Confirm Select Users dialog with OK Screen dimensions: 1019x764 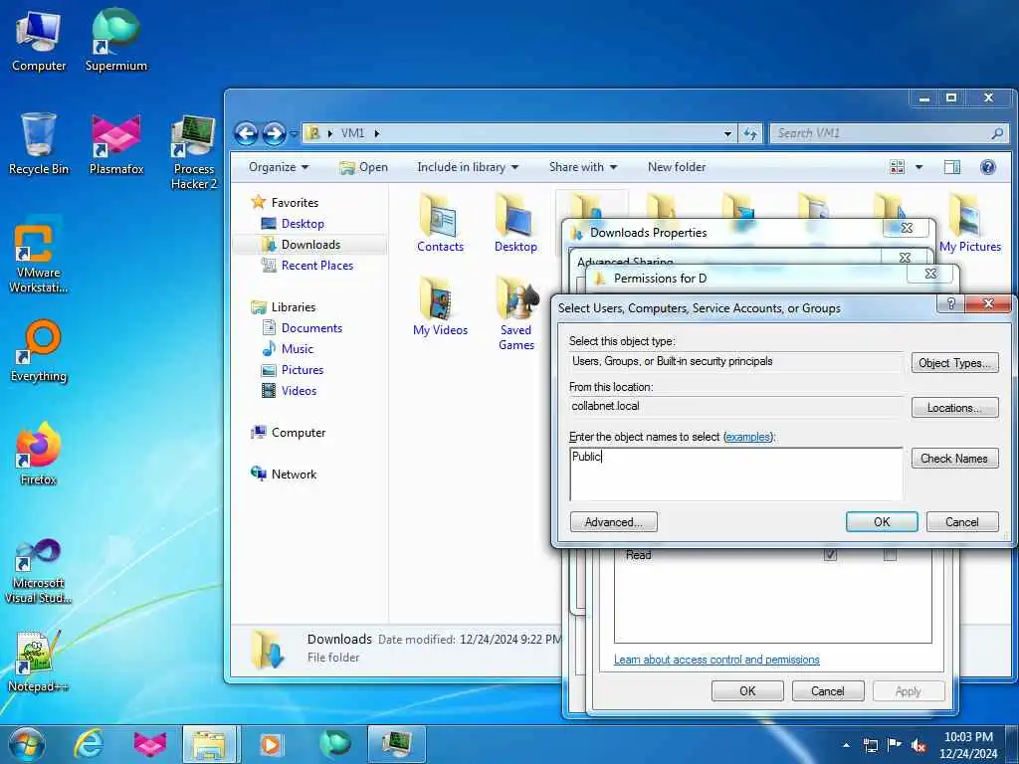pyautogui.click(x=882, y=522)
